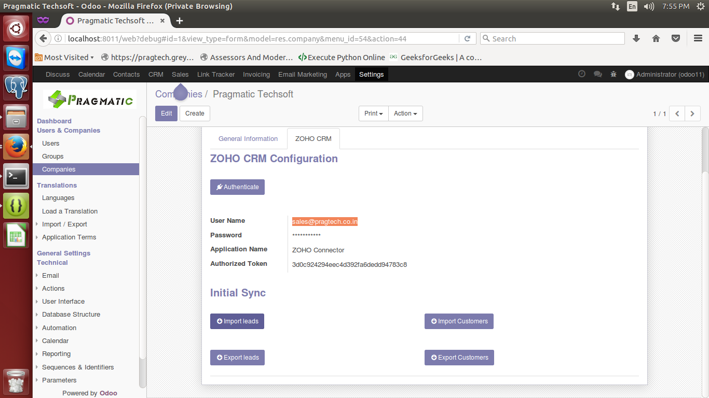
Task: Click the Firefox search input field
Action: 552,38
